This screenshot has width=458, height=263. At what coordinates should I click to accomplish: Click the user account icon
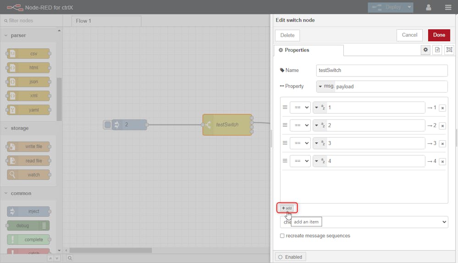pyautogui.click(x=429, y=7)
